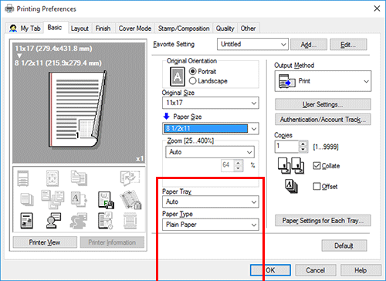Image resolution: width=386 pixels, height=281 pixels.
Task: Switch to the Finish tab
Action: [103, 29]
